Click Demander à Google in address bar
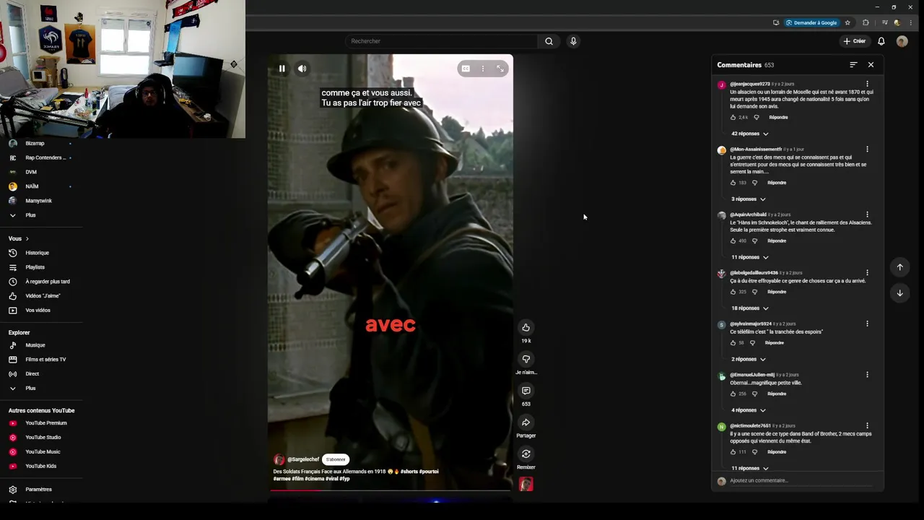 [811, 22]
